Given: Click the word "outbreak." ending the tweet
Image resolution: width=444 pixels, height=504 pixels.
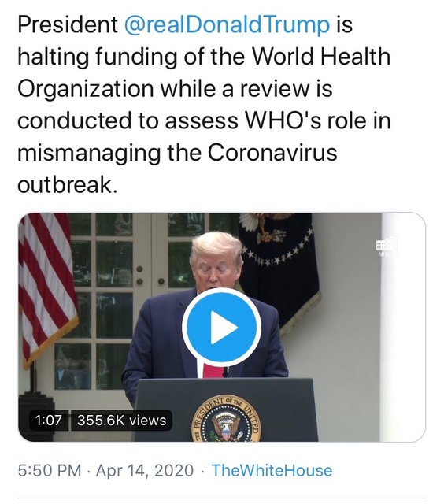Looking at the screenshot, I should click(x=68, y=185).
